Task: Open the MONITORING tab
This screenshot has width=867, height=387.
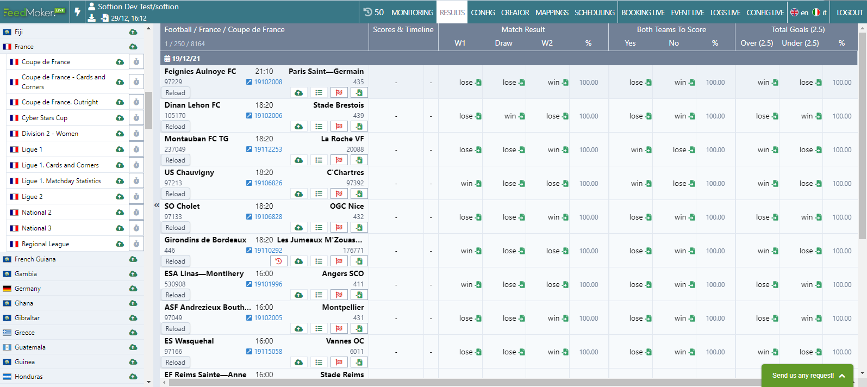Action: [x=413, y=13]
